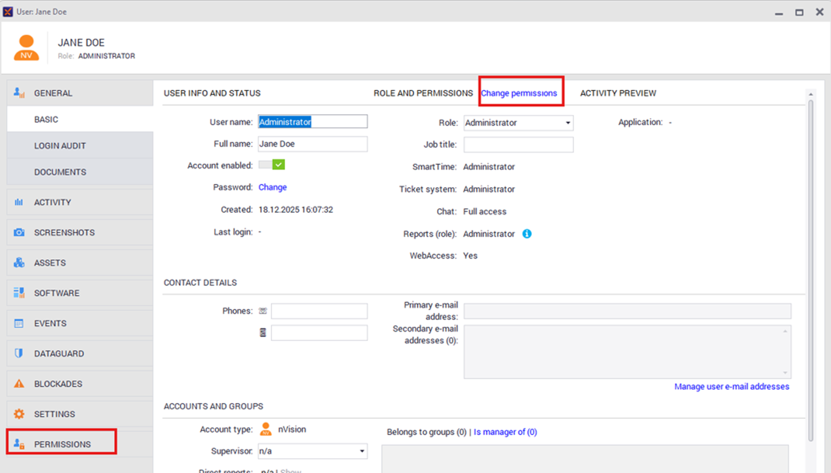This screenshot has width=831, height=473.
Task: Expand the Supervisor dropdown
Action: pyautogui.click(x=362, y=451)
